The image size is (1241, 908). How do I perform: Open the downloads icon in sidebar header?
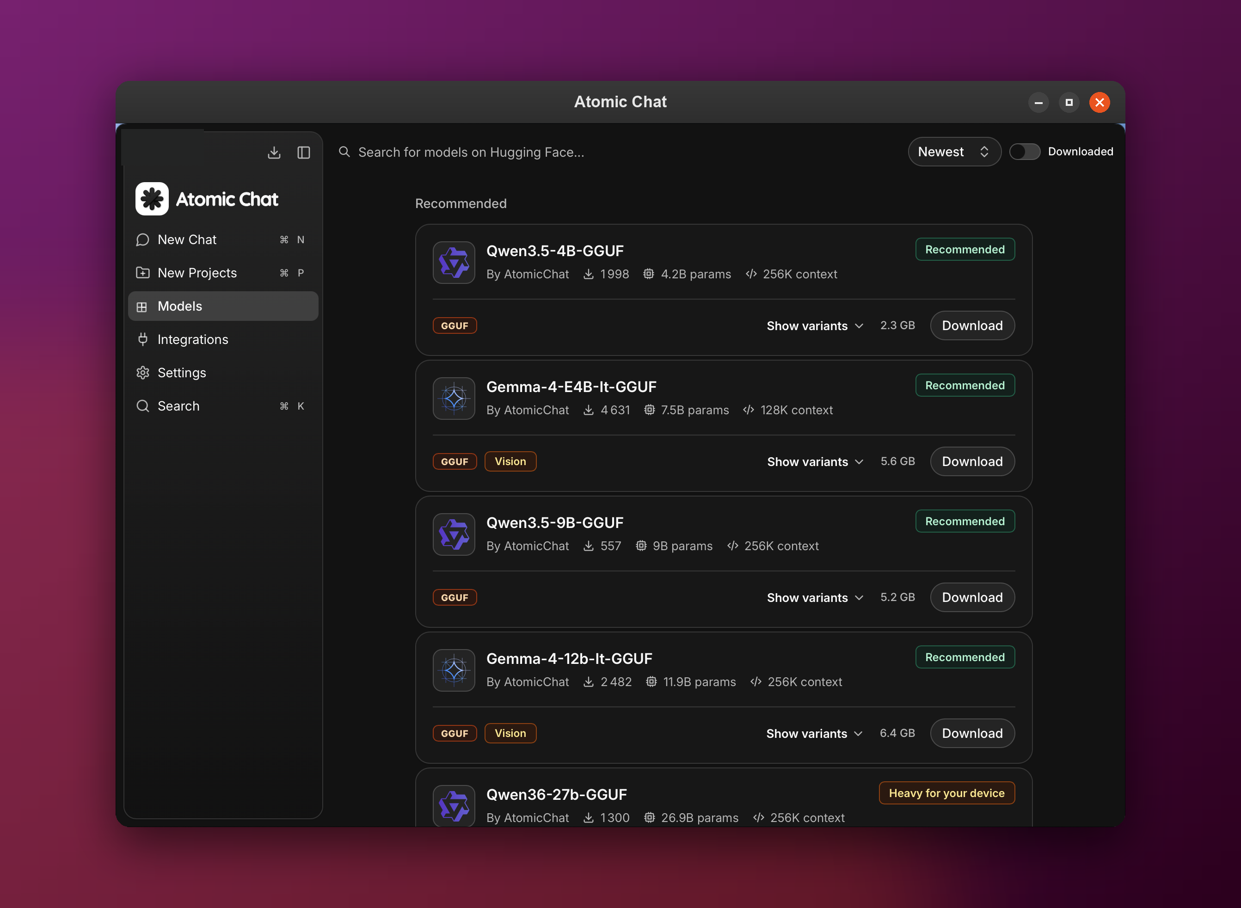(274, 152)
